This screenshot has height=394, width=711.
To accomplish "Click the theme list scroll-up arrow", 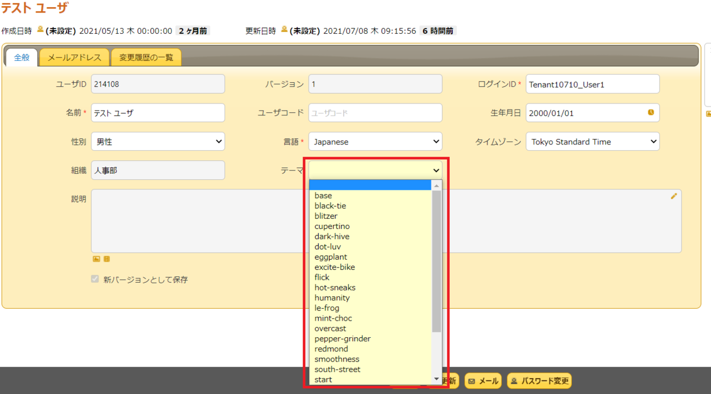I will [x=437, y=185].
